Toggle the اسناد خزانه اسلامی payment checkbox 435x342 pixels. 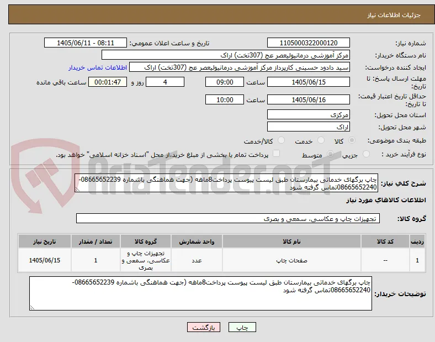[277, 154]
